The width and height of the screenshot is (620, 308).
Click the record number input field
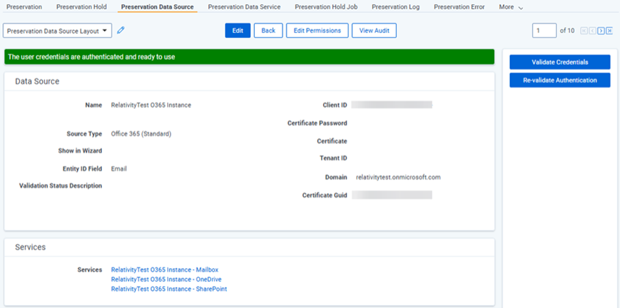544,30
